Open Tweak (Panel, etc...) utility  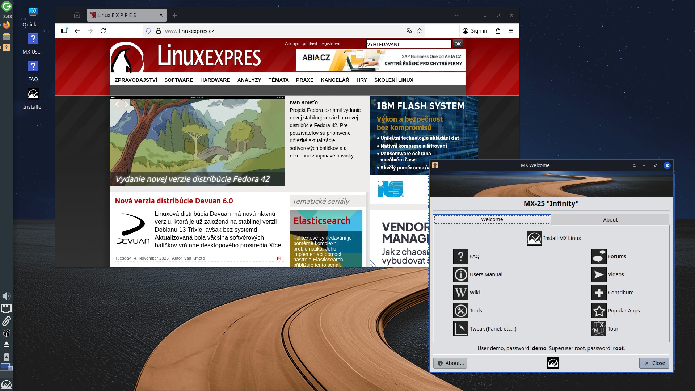tap(460, 329)
